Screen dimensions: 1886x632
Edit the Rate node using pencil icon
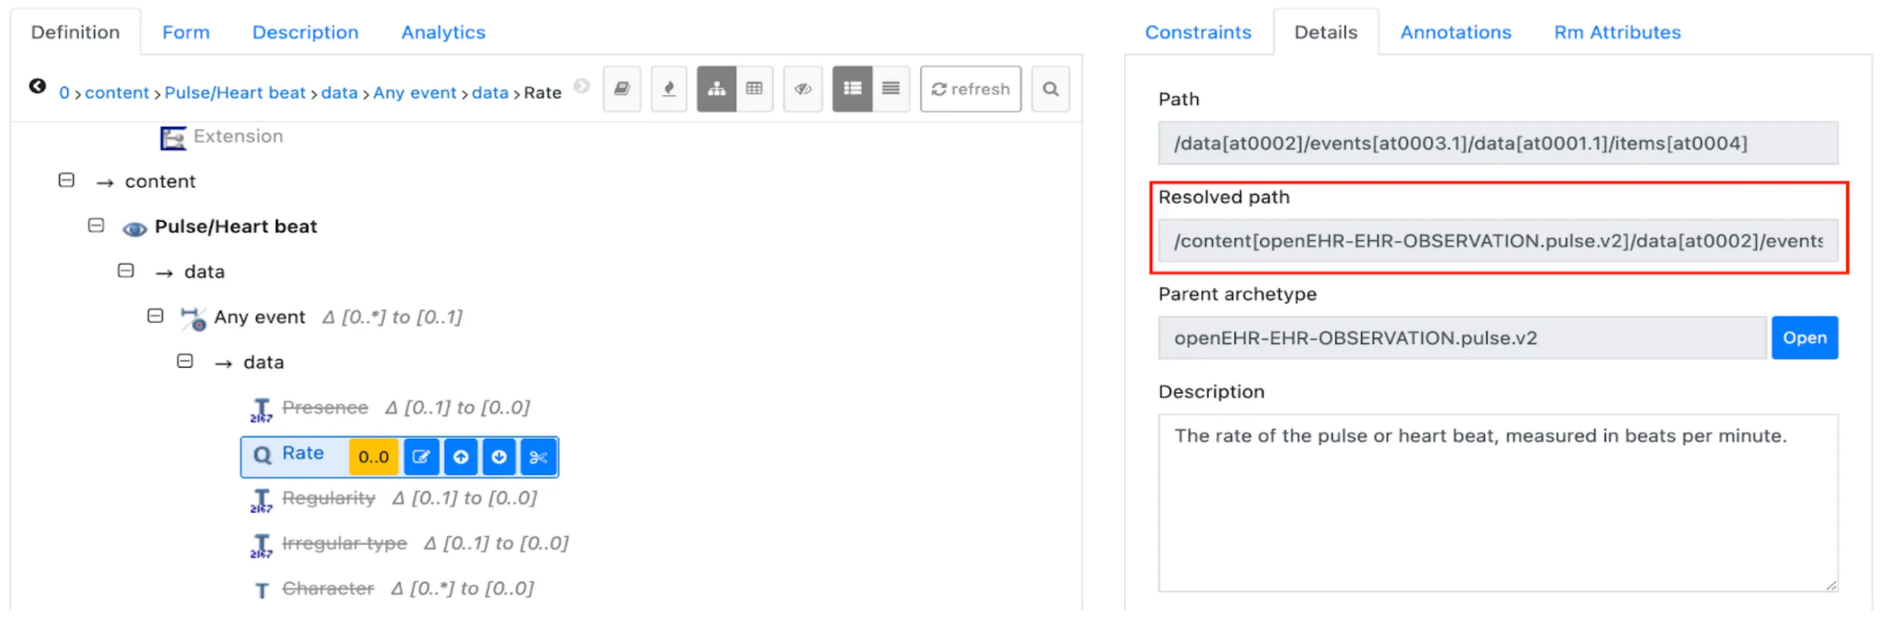(x=422, y=456)
